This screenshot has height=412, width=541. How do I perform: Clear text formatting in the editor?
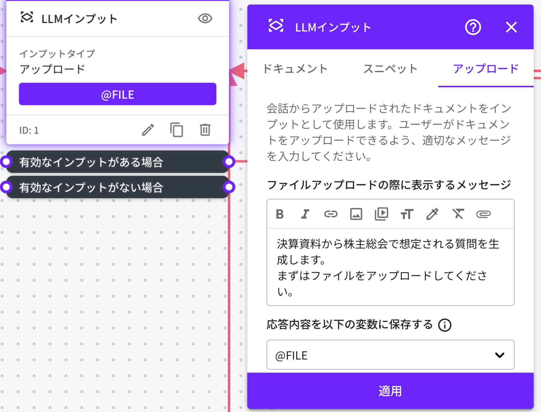[458, 214]
